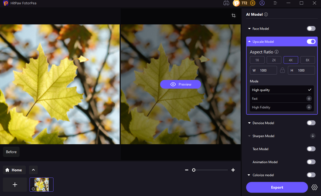Image resolution: width=321 pixels, height=196 pixels.
Task: Enable the Face Model toggle
Action: (x=311, y=29)
